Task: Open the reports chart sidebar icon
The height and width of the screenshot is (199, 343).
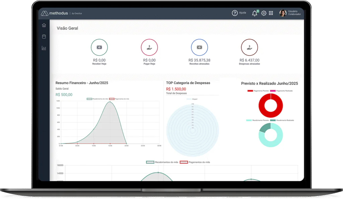Action: tap(44, 48)
